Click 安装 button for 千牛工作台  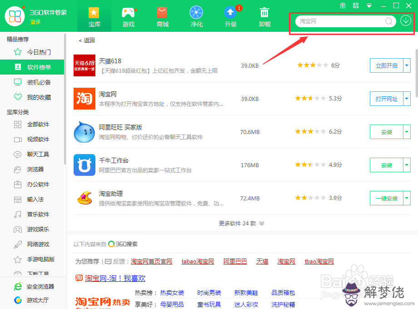[386, 165]
